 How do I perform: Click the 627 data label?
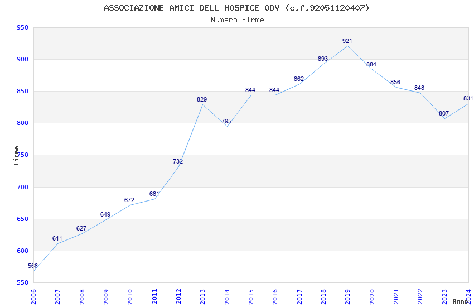coord(81,228)
